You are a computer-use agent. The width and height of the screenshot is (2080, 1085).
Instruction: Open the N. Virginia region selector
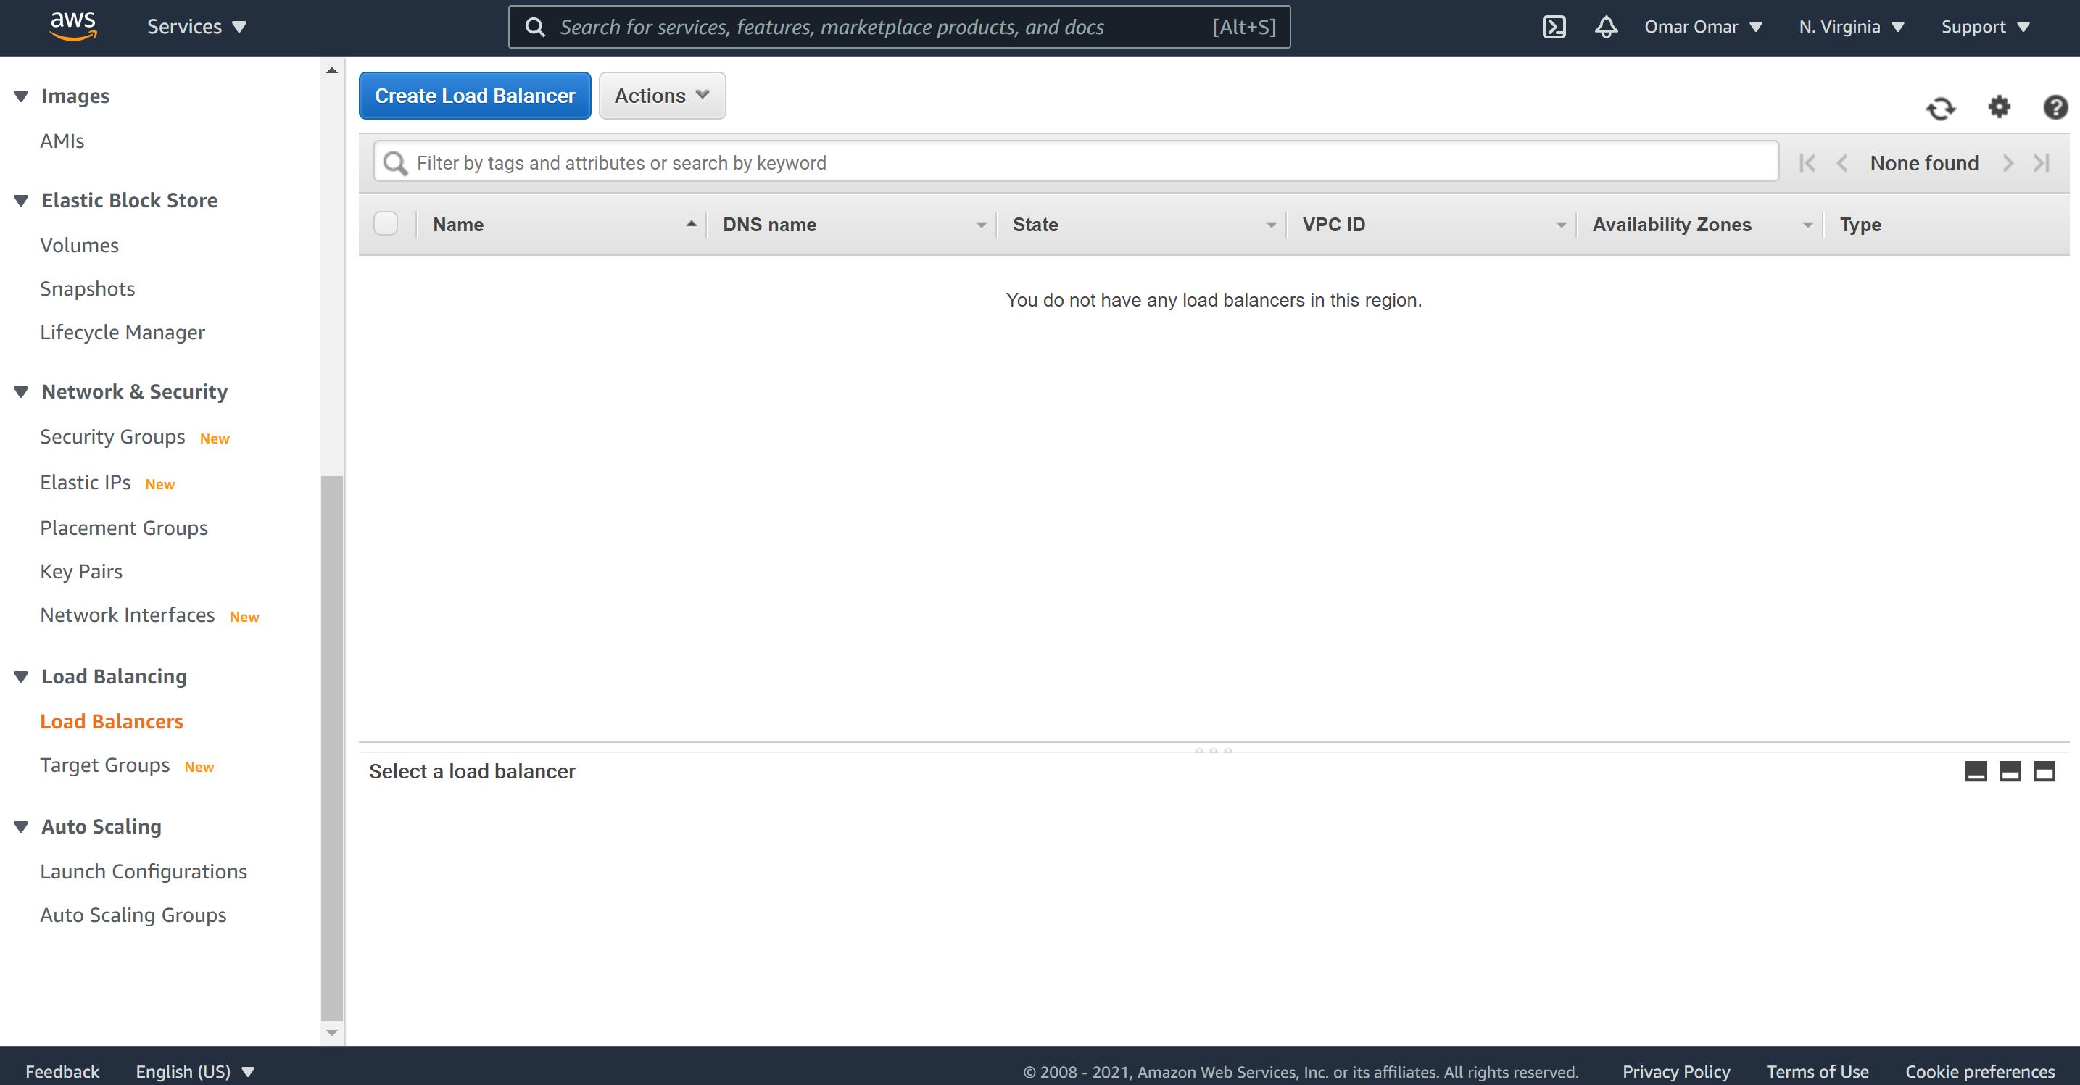pyautogui.click(x=1852, y=27)
